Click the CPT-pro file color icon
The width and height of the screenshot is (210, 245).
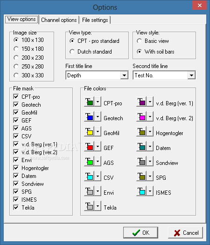click(x=89, y=102)
